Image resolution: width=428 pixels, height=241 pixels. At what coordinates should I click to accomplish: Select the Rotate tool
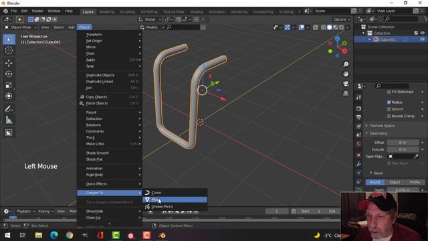pyautogui.click(x=9, y=74)
